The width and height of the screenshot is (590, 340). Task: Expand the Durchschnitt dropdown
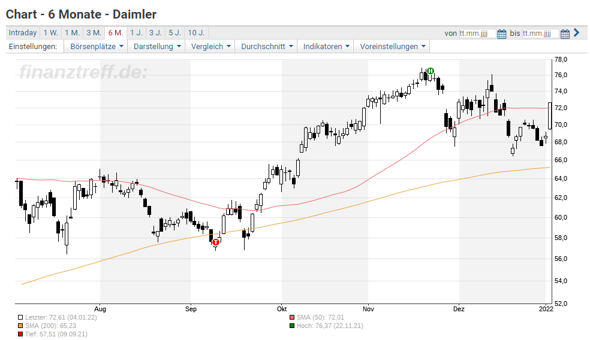267,47
